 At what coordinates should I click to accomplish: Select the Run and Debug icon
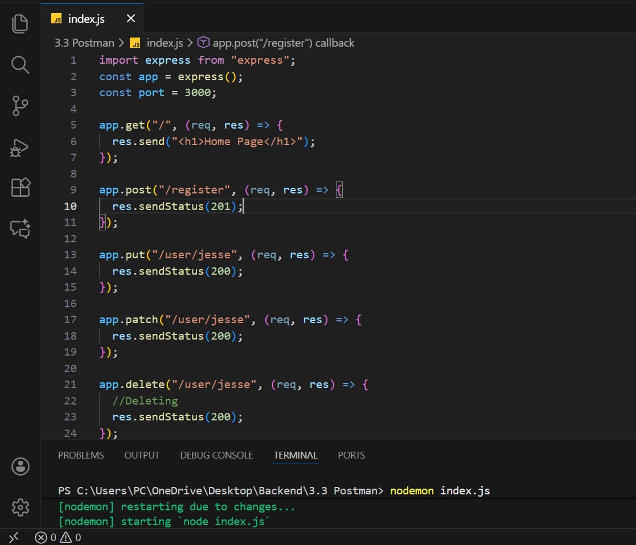tap(19, 147)
